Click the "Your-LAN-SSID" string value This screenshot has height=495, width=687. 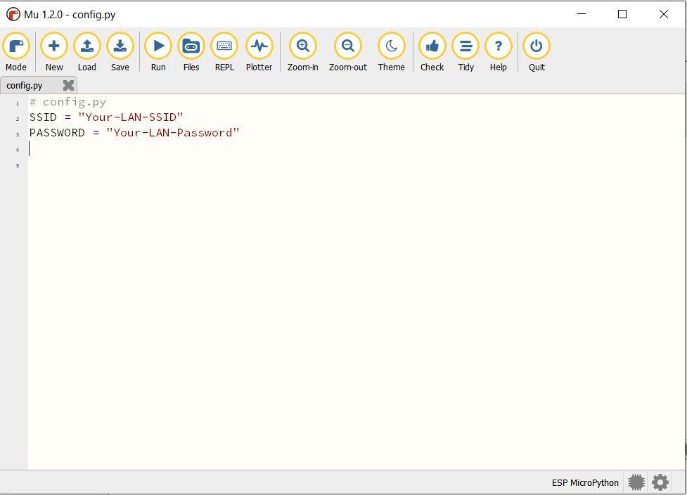[131, 117]
